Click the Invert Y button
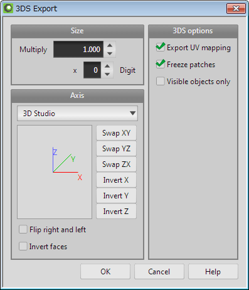The width and height of the screenshot is (249, 290). tap(116, 196)
